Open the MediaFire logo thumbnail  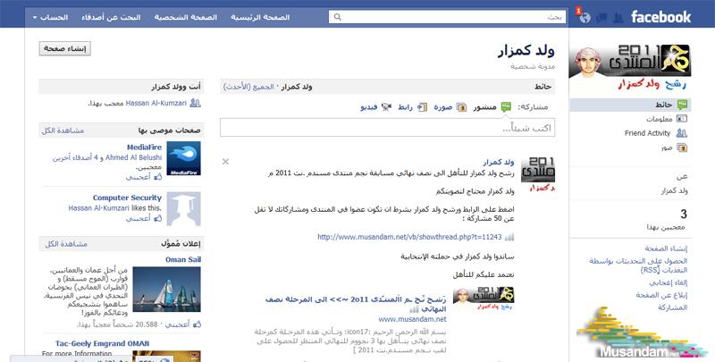click(183, 159)
